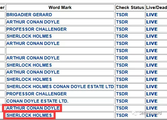167x120 pixels.
Task: Open TSDR for CONAN DOYLE ESTATE LTD. row
Action: [122, 101]
